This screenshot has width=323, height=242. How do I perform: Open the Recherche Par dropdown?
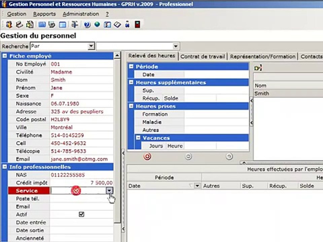91,46
